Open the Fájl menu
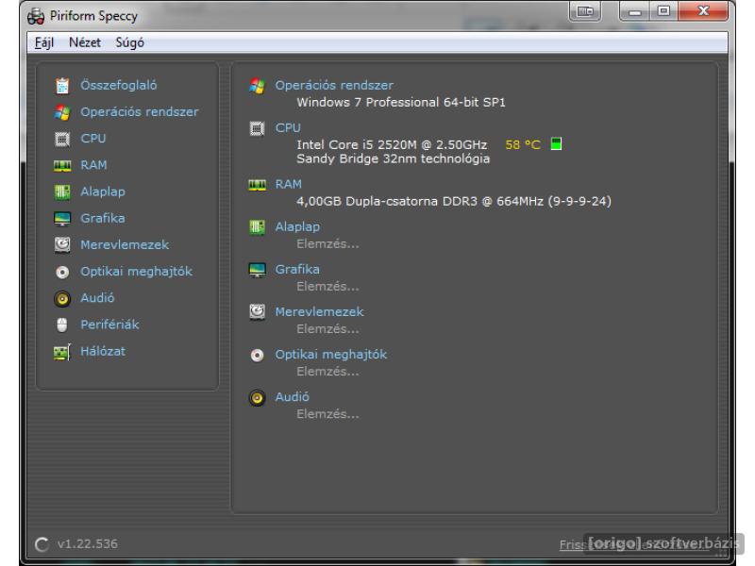The image size is (755, 566). tap(43, 42)
